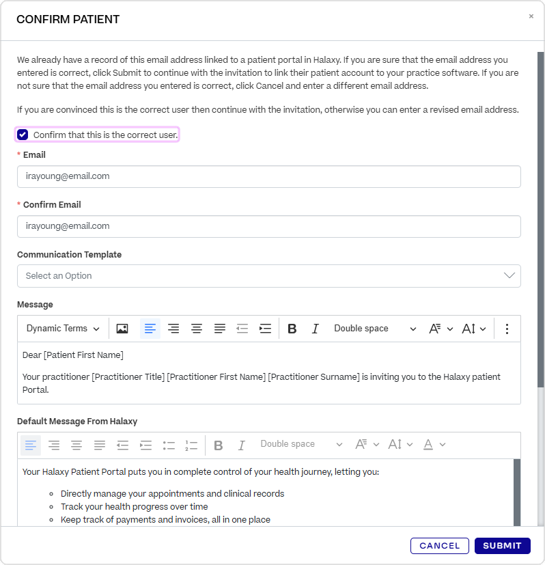Align left in Default Message toolbar
The image size is (545, 565).
point(31,445)
